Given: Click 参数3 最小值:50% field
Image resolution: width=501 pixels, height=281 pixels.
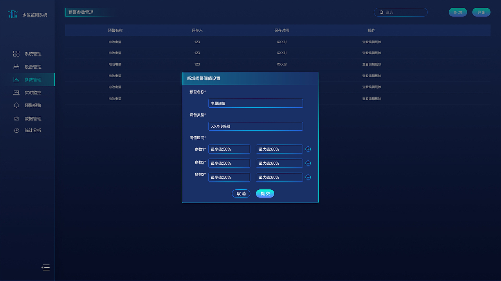Looking at the screenshot, I should tap(229, 177).
